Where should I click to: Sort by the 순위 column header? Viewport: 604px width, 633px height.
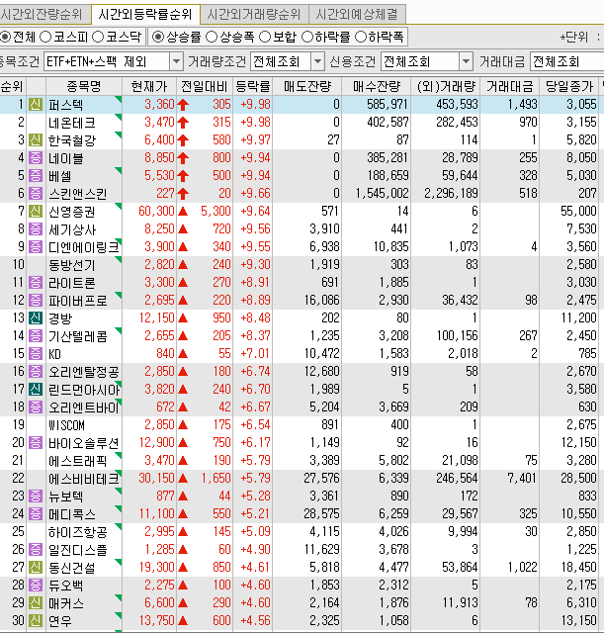pos(13,86)
